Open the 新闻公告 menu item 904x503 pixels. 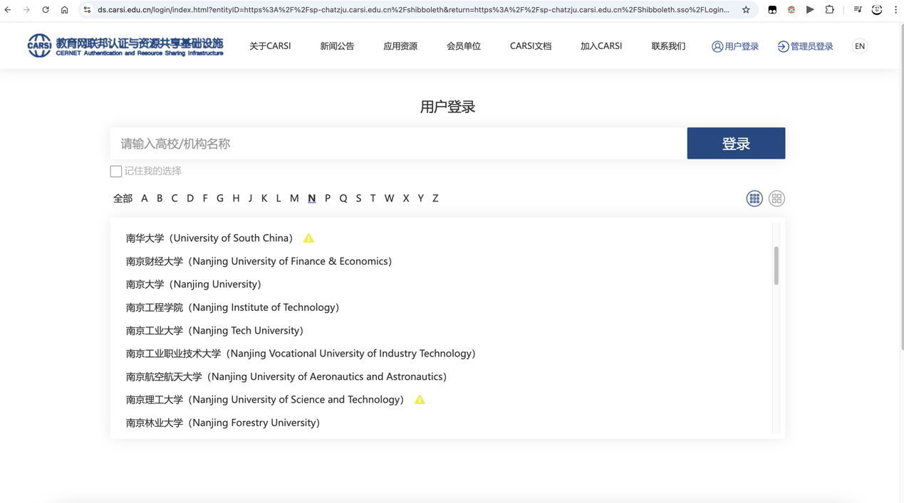[337, 46]
